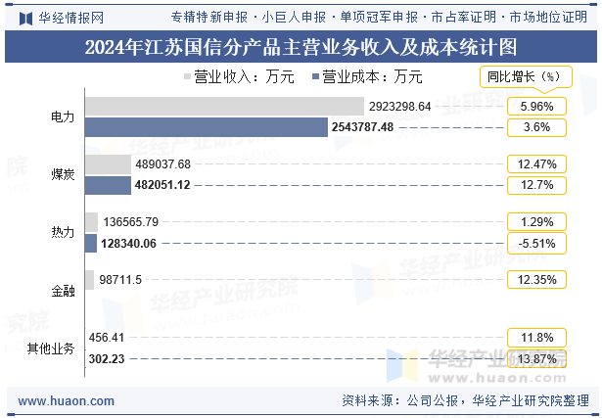Click the 专精特新申报 header text
Screen dimensions: 602x418
(x=209, y=18)
